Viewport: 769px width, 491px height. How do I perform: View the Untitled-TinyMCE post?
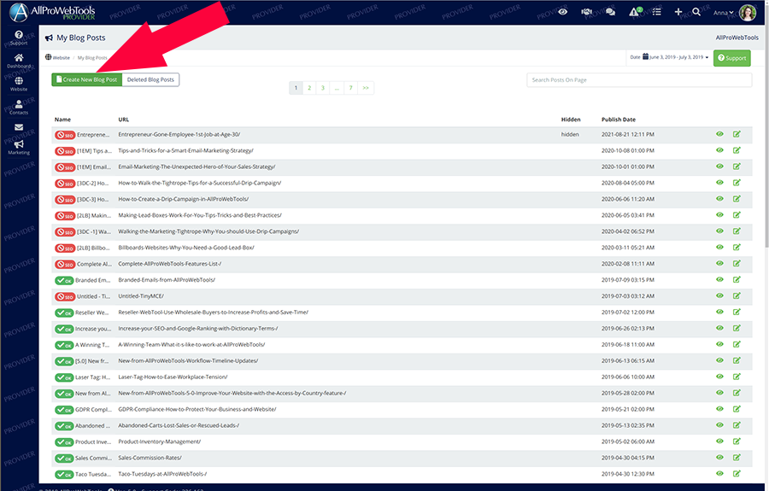coord(719,295)
